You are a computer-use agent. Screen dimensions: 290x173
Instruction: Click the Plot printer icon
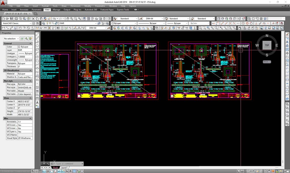(x=16, y=19)
